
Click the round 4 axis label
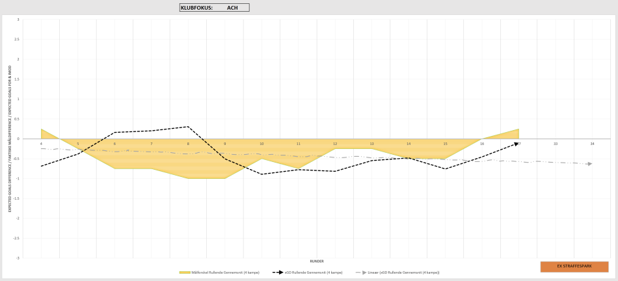[x=41, y=144]
